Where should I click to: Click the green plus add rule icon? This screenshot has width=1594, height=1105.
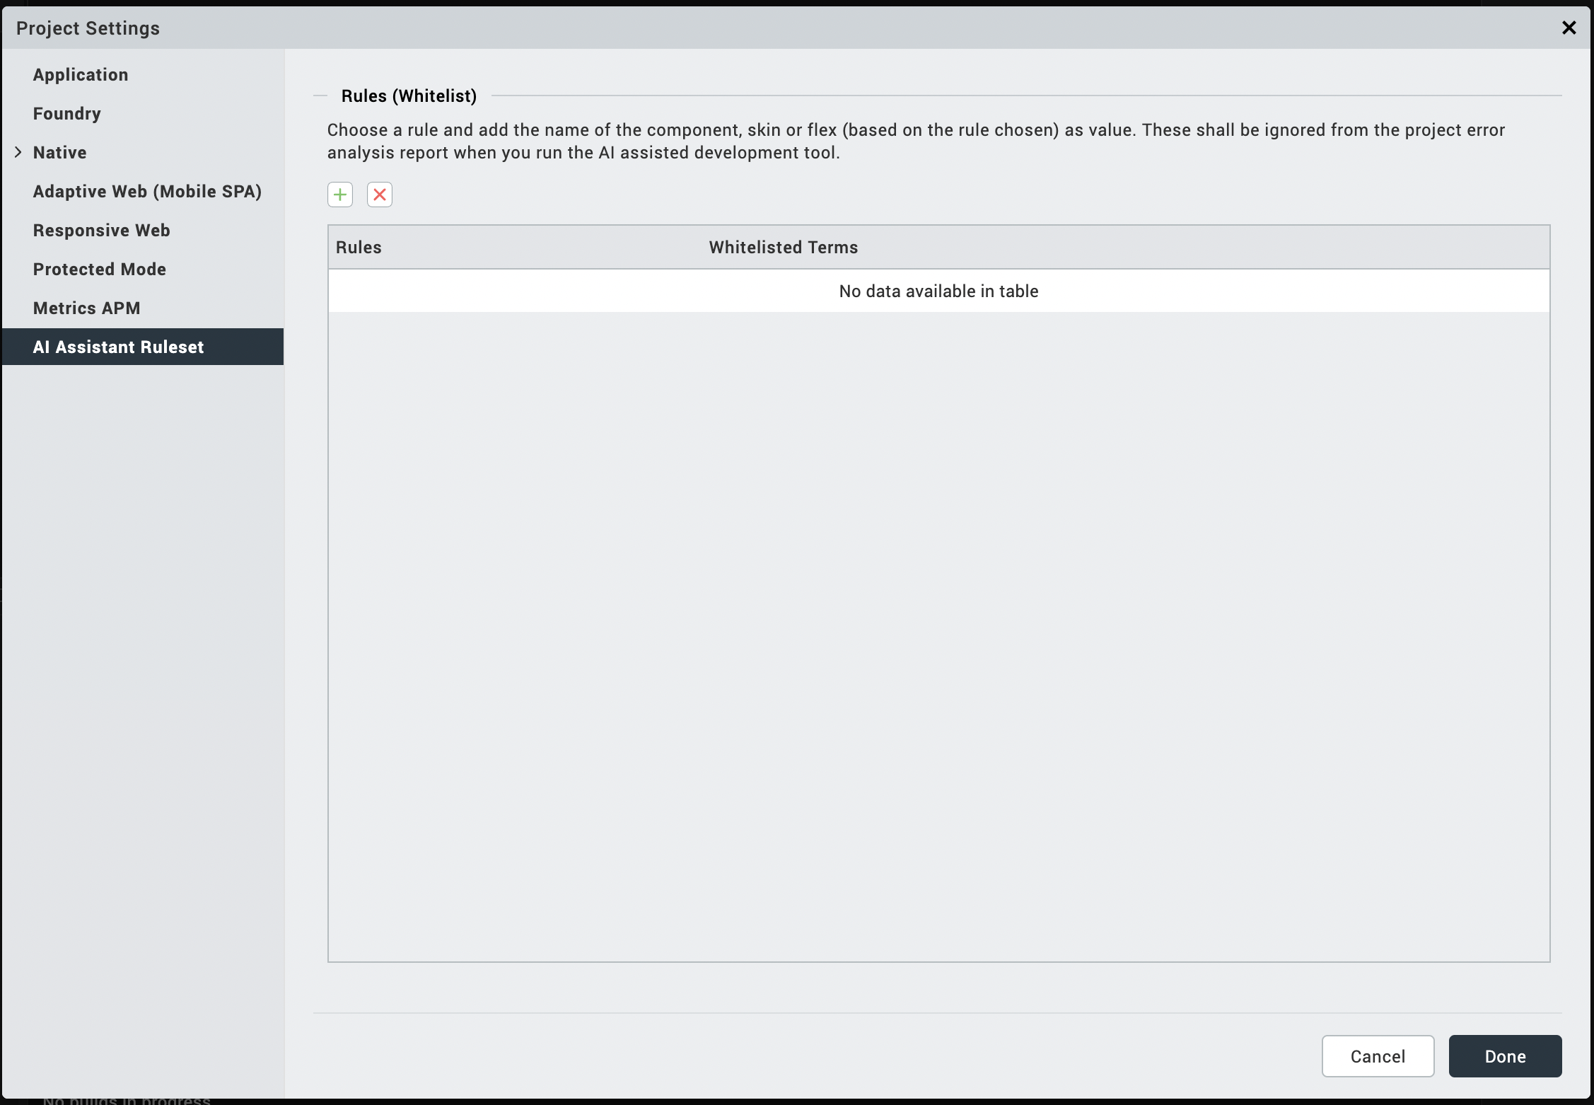[x=340, y=195]
